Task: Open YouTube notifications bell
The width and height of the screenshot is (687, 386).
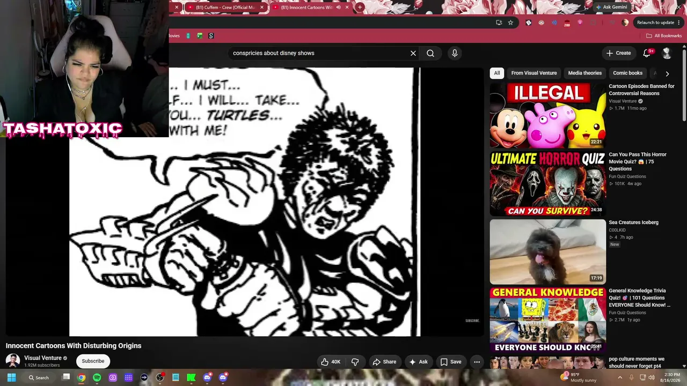Action: click(647, 53)
